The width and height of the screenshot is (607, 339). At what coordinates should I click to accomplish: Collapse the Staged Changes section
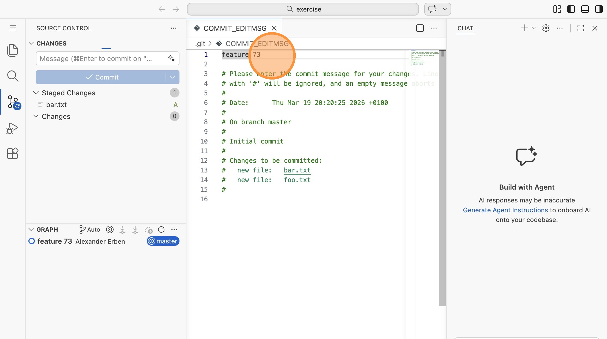[x=36, y=93]
